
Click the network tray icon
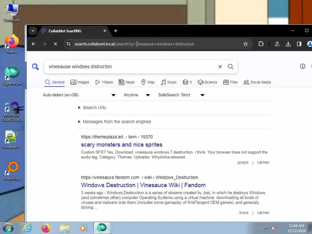[266, 229]
